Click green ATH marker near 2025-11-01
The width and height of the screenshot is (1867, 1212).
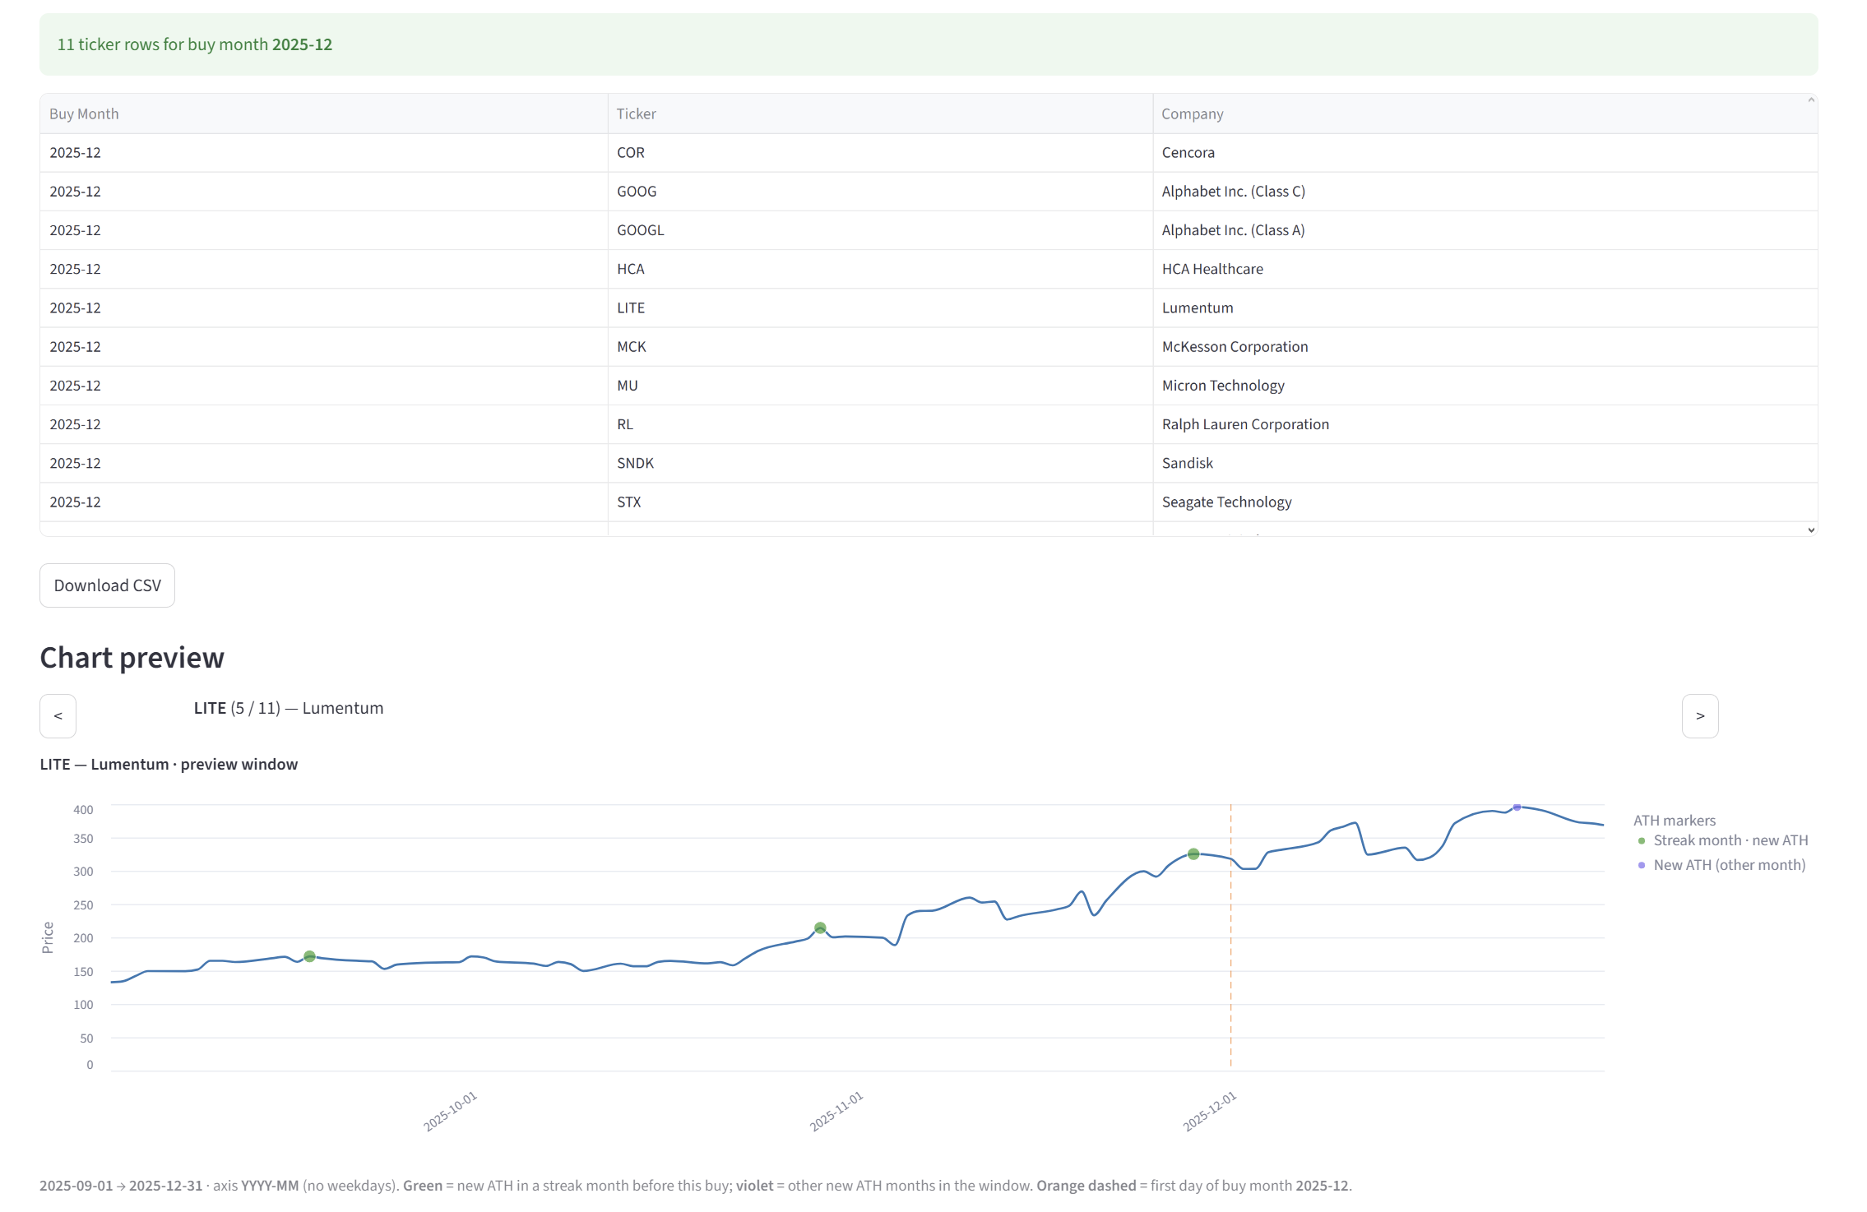820,928
